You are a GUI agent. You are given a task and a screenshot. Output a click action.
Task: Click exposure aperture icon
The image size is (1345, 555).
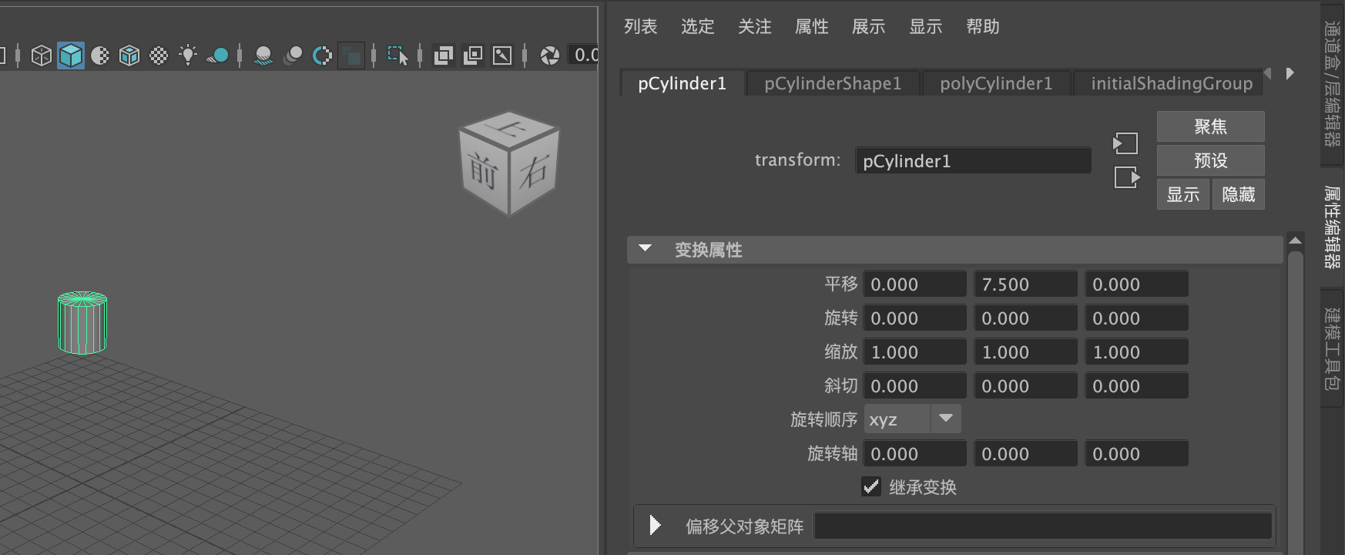point(550,55)
